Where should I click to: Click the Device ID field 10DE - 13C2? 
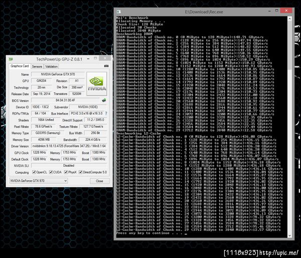click(x=41, y=107)
